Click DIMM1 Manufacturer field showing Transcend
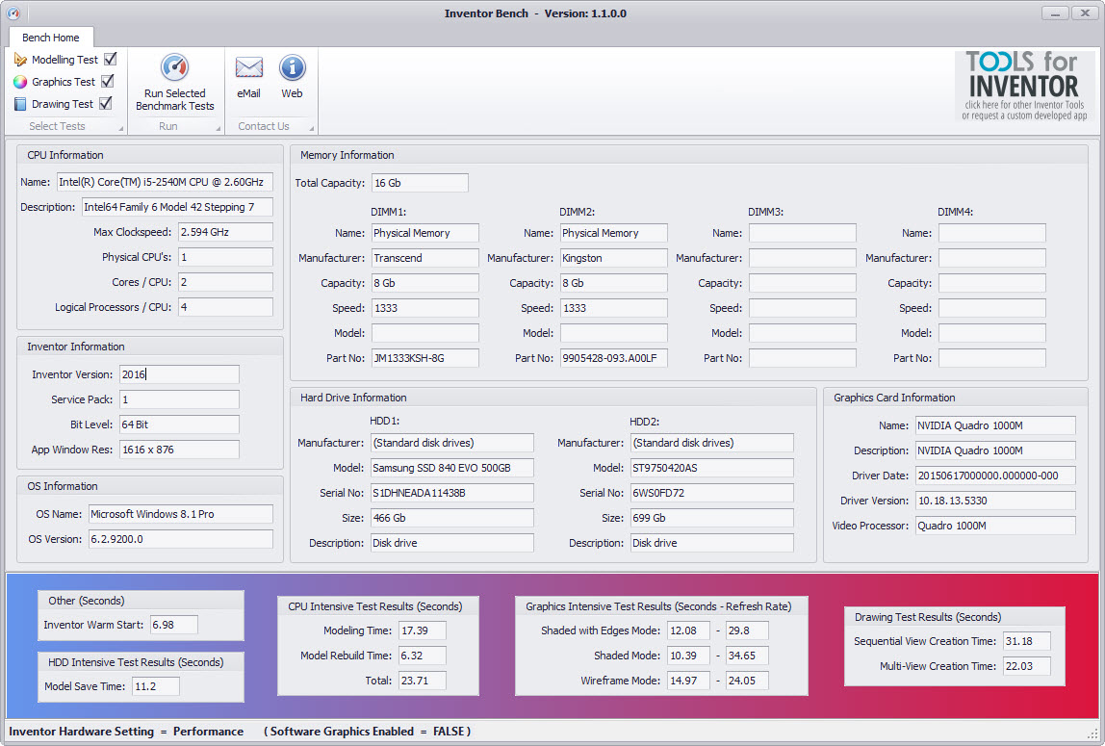Viewport: 1105px width, 746px height. (424, 258)
